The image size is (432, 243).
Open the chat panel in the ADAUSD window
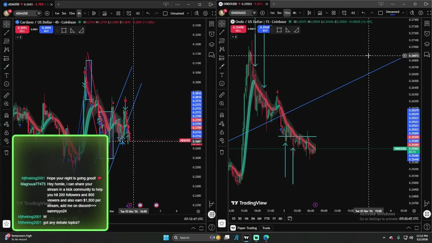pyautogui.click(x=212, y=55)
